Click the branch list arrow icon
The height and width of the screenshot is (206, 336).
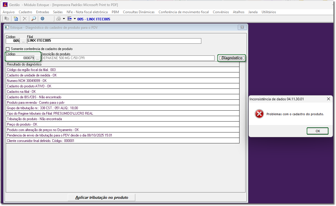coord(69,19)
